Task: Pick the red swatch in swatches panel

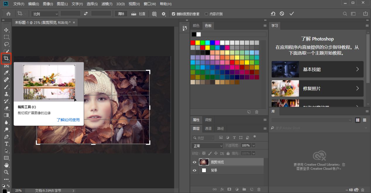Action: 193,43
